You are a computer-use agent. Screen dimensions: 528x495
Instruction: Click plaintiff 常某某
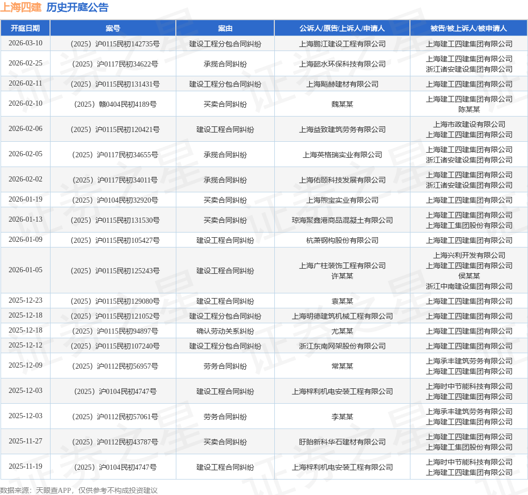click(x=342, y=367)
